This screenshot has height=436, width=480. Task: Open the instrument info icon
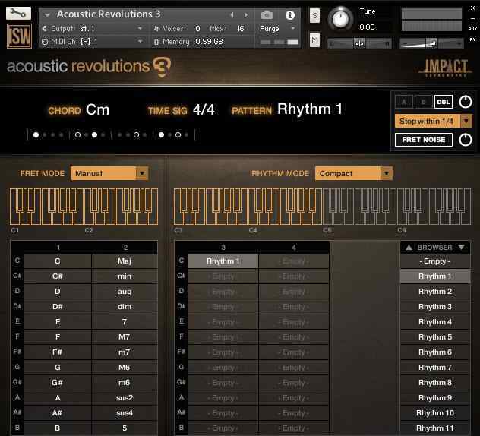coord(290,15)
